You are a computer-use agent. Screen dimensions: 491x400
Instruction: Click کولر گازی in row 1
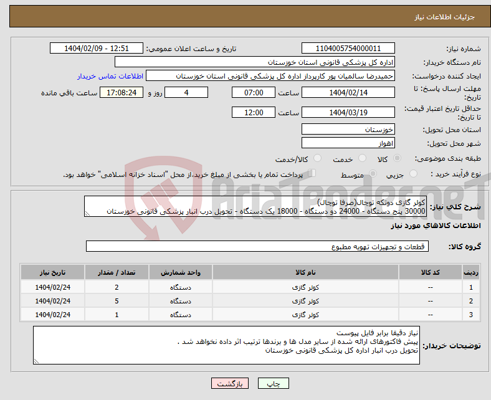click(305, 287)
